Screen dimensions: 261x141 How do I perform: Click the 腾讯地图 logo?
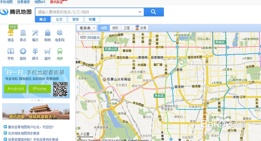(16, 12)
